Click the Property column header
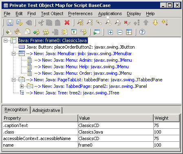The width and height of the screenshot is (183, 154). pos(40,118)
